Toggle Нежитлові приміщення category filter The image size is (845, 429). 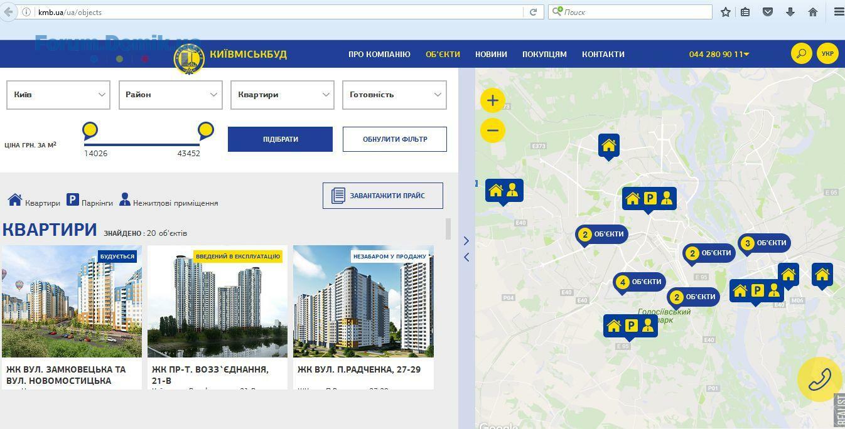tap(169, 201)
